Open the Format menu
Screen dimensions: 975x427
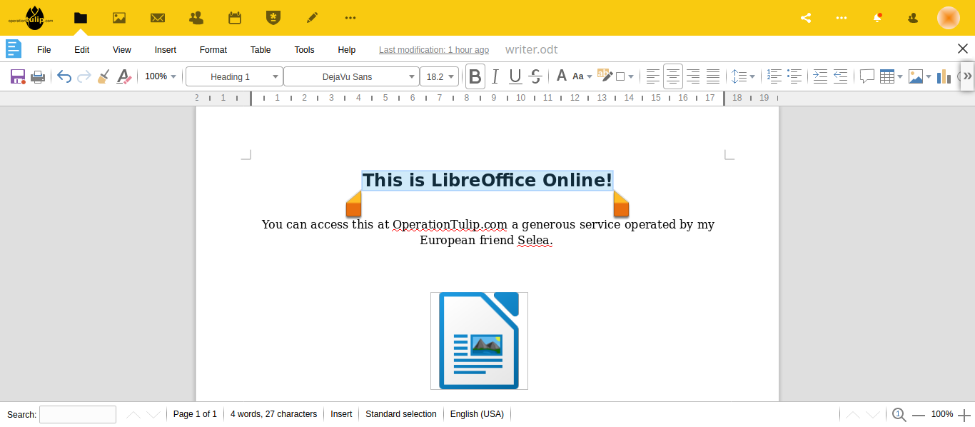click(x=213, y=50)
